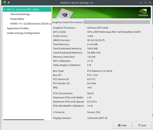Click GPU Utilization value 31 %
Screen dimensions: 153x130
pyautogui.click(x=90, y=61)
